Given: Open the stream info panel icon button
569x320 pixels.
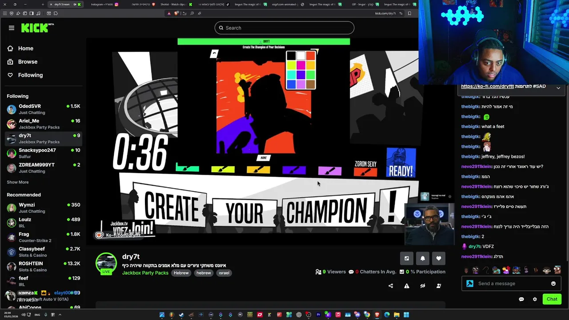Looking at the screenshot, I should tap(407, 258).
